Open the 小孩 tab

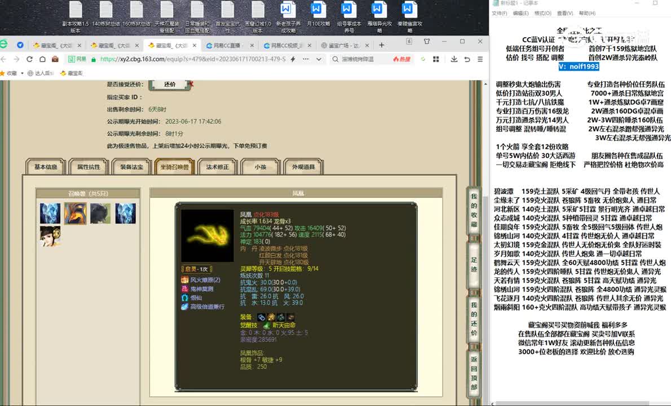click(x=261, y=167)
